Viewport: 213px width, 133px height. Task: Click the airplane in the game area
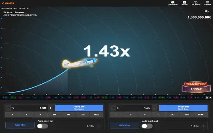pyautogui.click(x=80, y=63)
